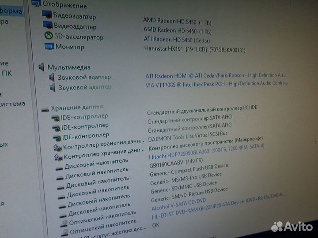318x238 pixels.
Task: Click speaker icon in VIA VT1708S row
Action: [x=53, y=88]
